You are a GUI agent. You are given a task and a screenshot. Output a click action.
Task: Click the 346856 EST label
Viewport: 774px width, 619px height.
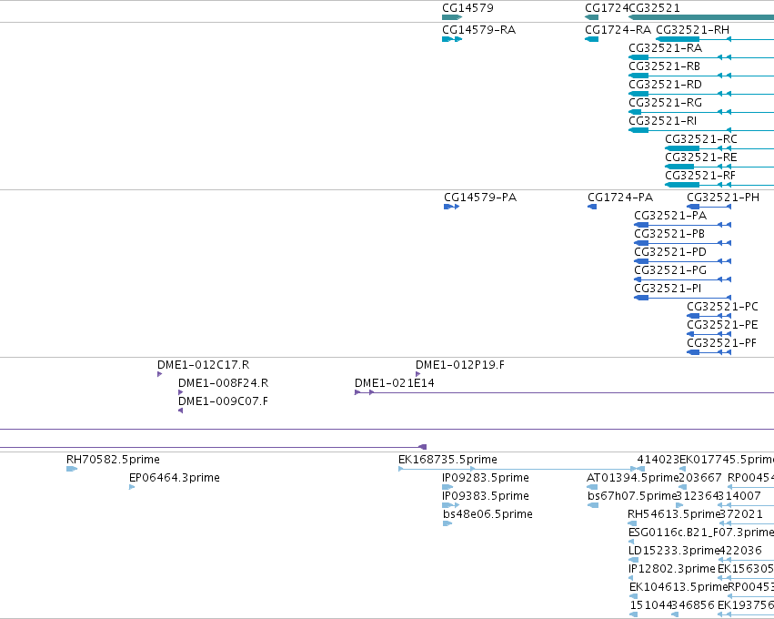[692, 605]
